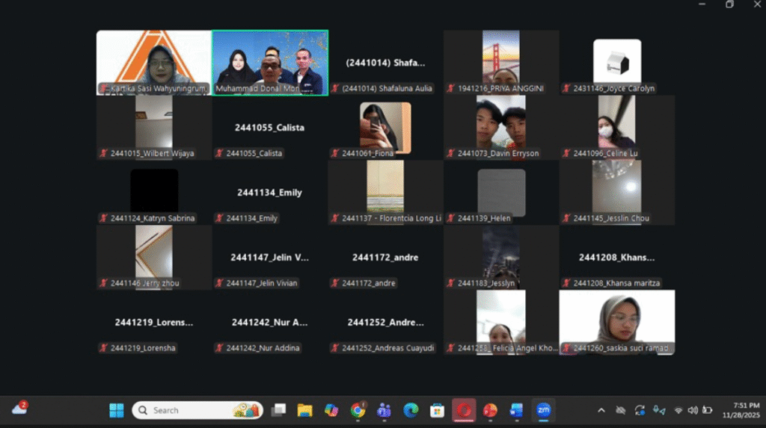This screenshot has width=766, height=428.
Task: Open the weather widget on taskbar
Action: [19, 409]
